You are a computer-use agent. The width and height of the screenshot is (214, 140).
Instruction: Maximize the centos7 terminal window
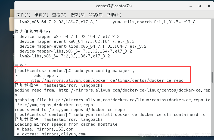[200, 6]
